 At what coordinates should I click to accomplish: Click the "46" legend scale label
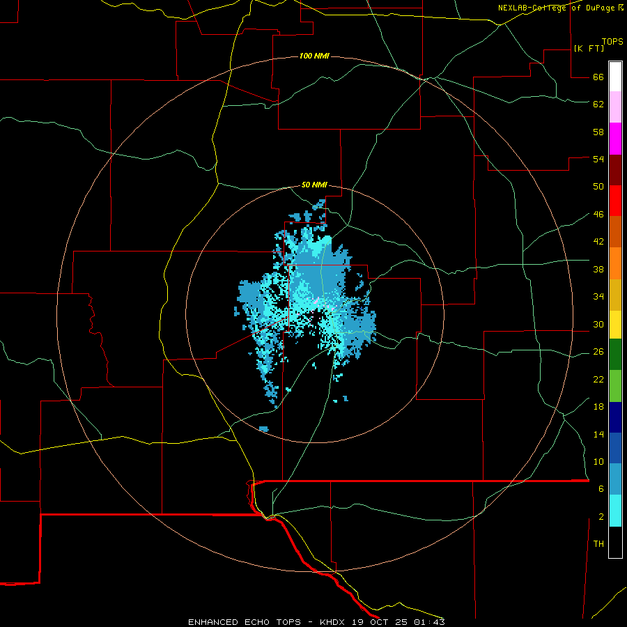tap(598, 215)
